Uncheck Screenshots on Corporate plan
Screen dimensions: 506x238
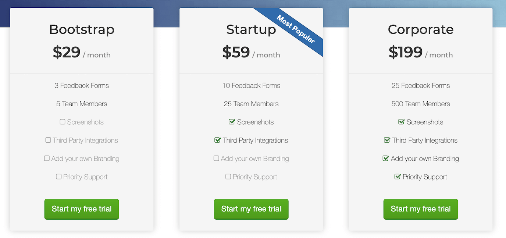401,121
